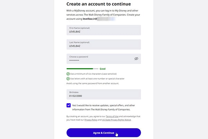The height and width of the screenshot is (139, 208).
Task: Toggle password visibility eye icon
Action: [136, 59]
